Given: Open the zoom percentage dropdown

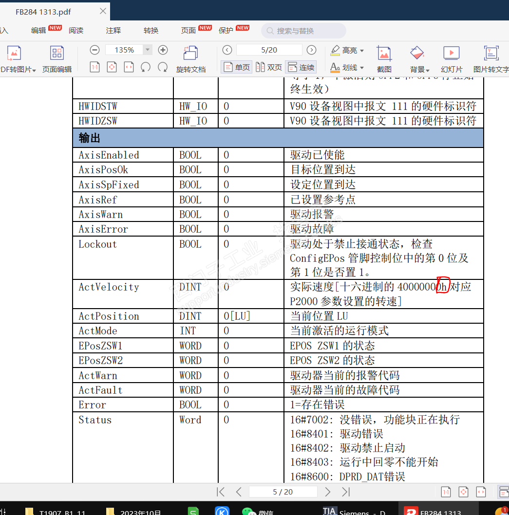Looking at the screenshot, I should pos(148,50).
